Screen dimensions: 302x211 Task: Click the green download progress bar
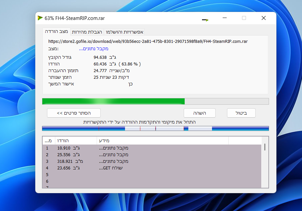tap(155, 101)
